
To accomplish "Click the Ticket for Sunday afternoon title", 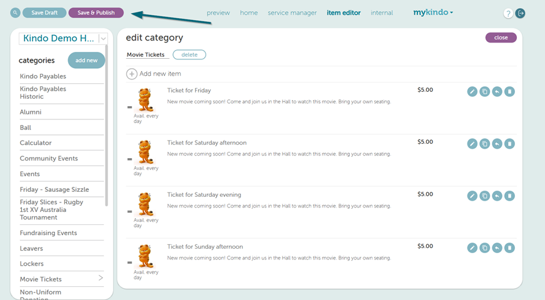I will tap(205, 247).
